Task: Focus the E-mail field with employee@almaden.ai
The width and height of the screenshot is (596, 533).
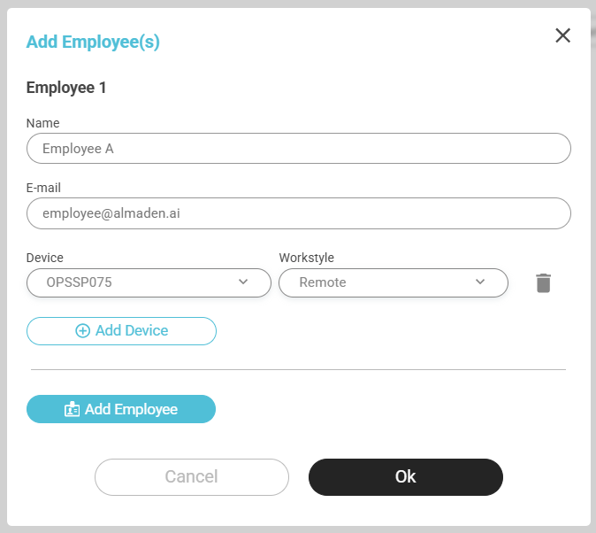Action: [x=298, y=213]
